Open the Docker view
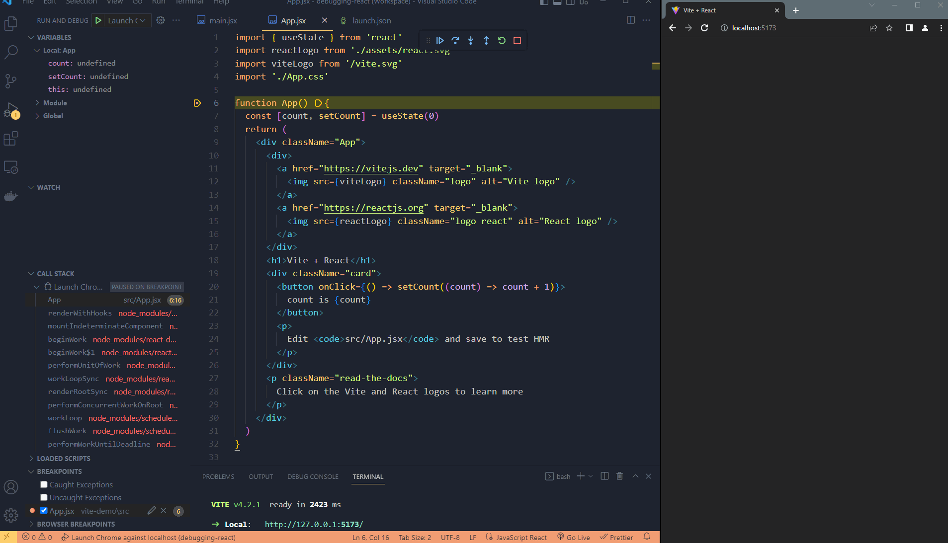 click(x=11, y=196)
